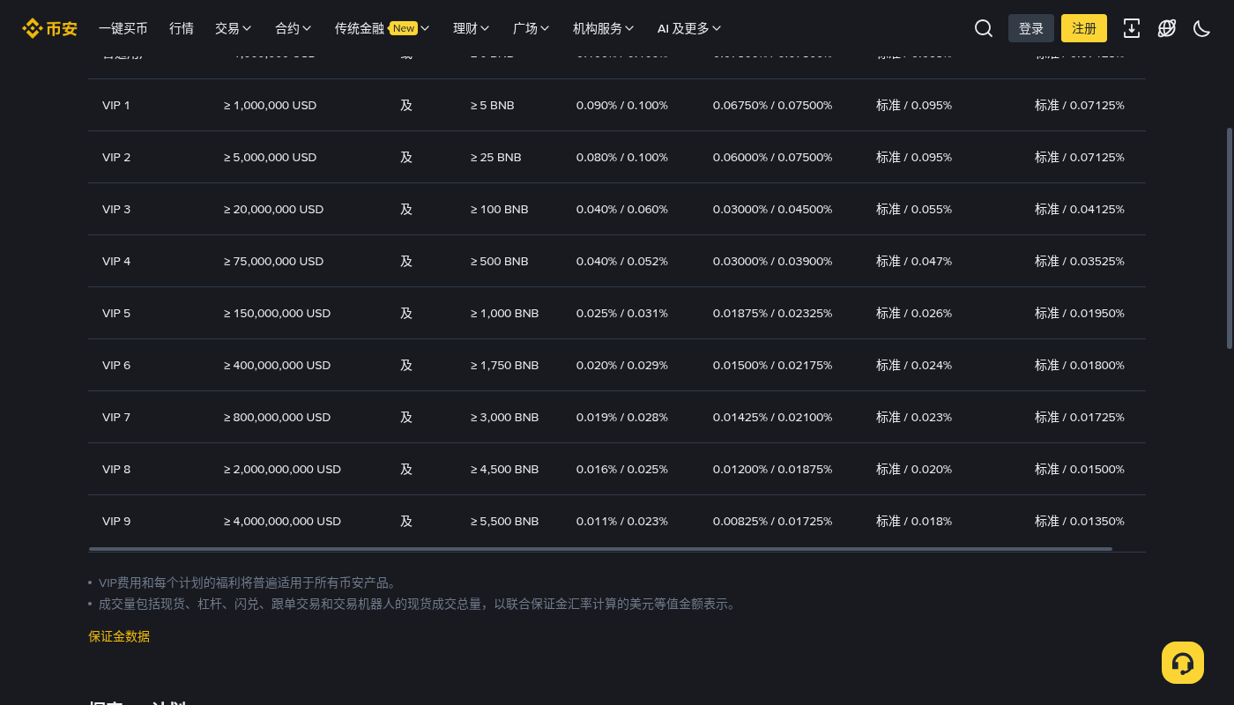The image size is (1234, 705).
Task: Click the ≥ 1,000,000 USD cell
Action: pos(270,105)
